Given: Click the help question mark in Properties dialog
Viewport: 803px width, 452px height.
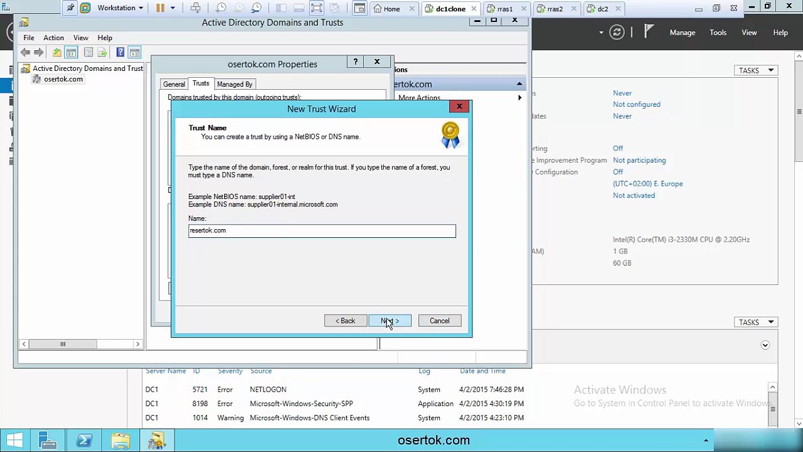Looking at the screenshot, I should [356, 62].
